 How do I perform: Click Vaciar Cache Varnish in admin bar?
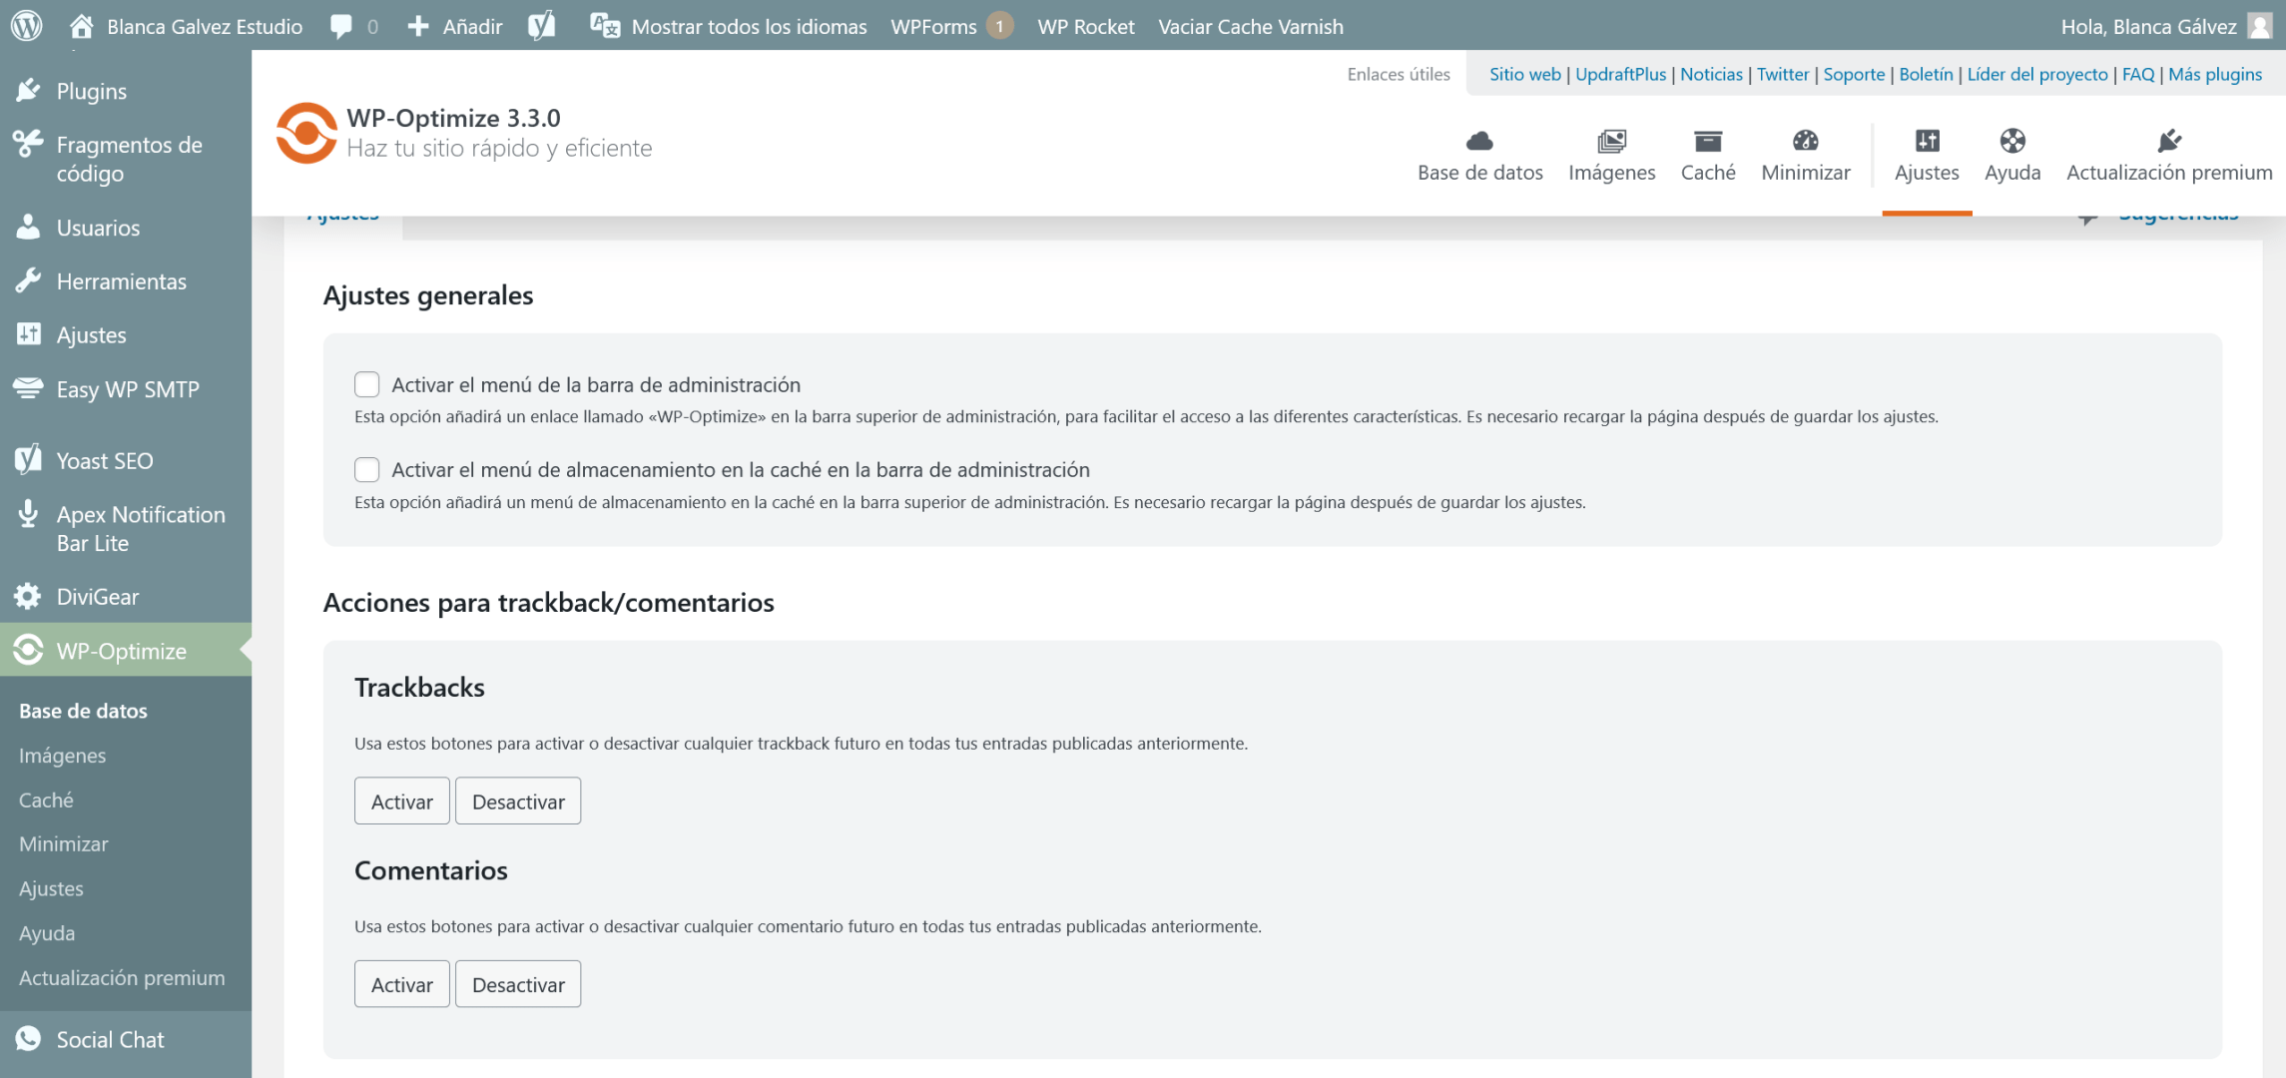[x=1251, y=27]
